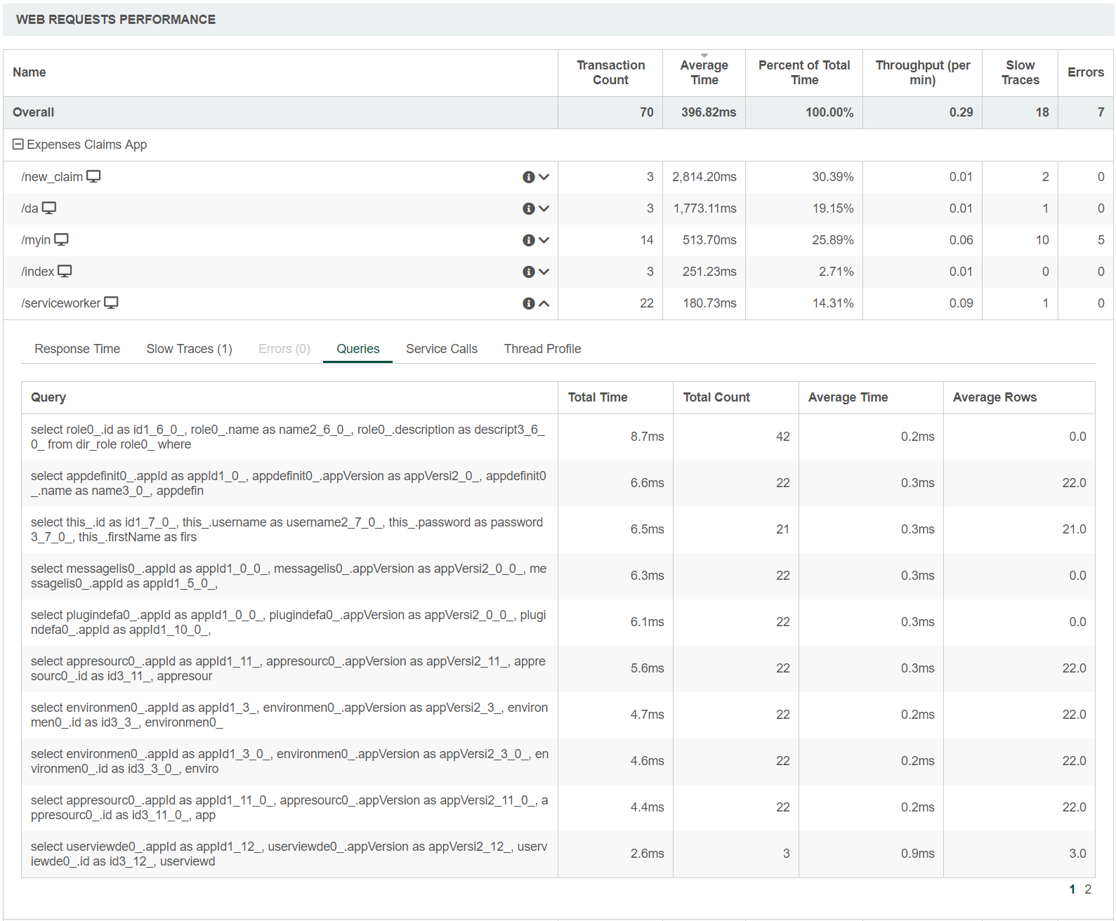Collapse the Expenses Claims App group
Viewport: 1116px width, 921px height.
pos(18,144)
